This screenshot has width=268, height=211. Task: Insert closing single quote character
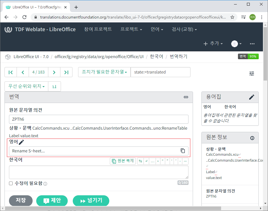click(x=176, y=161)
